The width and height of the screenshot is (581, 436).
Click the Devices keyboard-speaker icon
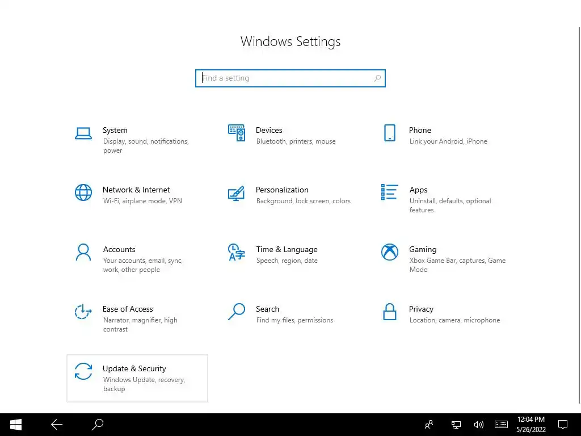click(237, 133)
